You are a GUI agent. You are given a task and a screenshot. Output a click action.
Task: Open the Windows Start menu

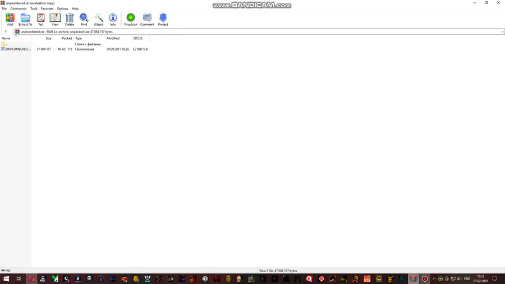[6, 279]
